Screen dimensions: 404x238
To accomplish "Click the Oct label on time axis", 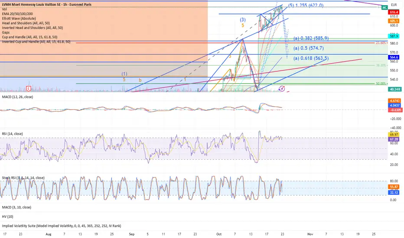I will [219, 234].
